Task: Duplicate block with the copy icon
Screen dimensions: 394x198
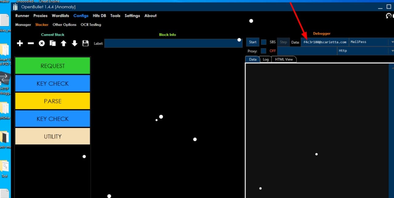Action: [x=53, y=43]
